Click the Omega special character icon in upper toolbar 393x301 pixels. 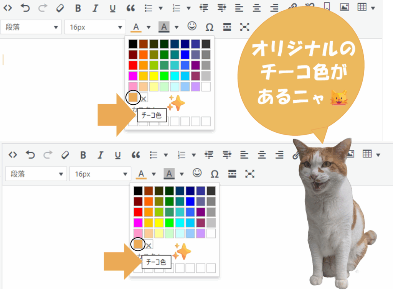[210, 27]
